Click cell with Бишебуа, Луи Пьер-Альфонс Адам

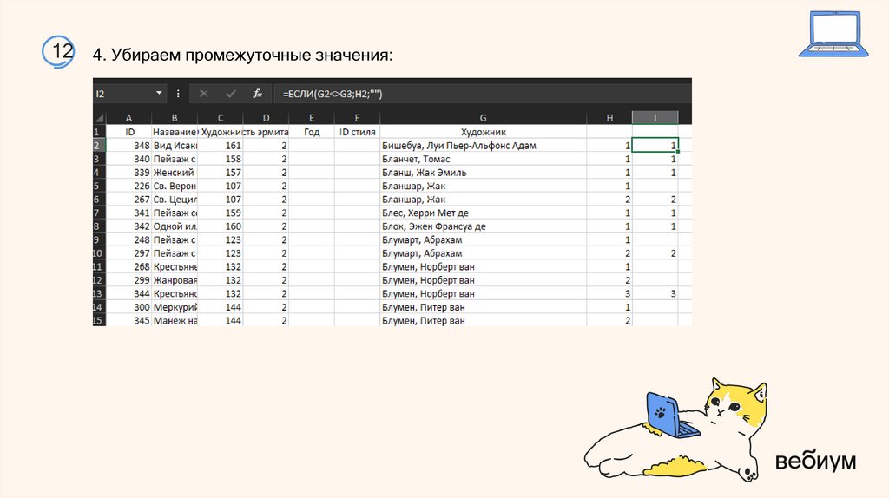tap(483, 146)
